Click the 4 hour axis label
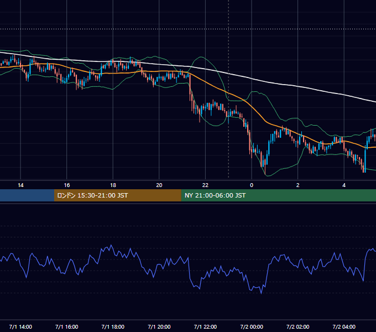This screenshot has height=332, width=376. coord(344,185)
